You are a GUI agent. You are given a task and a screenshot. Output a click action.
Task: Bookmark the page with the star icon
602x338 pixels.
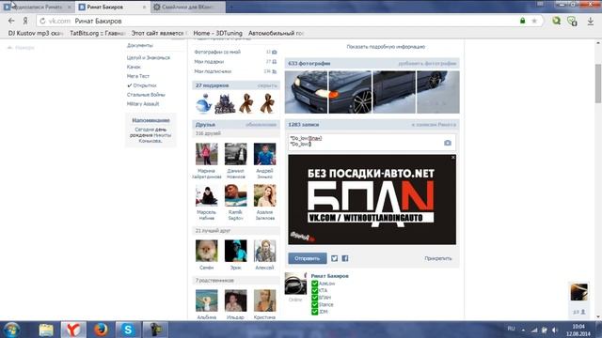(534, 21)
